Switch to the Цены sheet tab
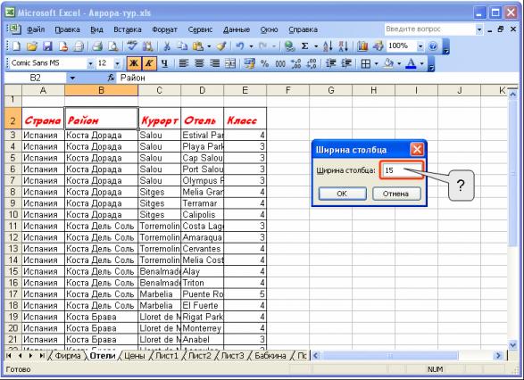The height and width of the screenshot is (380, 524). (134, 356)
